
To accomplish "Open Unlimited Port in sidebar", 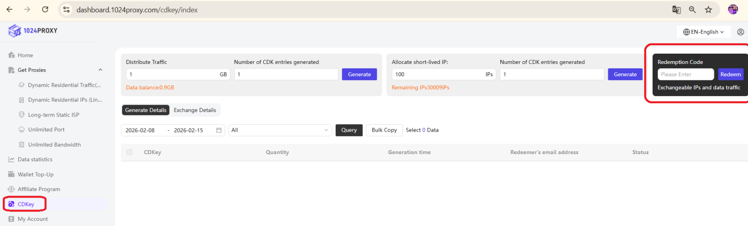I will 46,130.
